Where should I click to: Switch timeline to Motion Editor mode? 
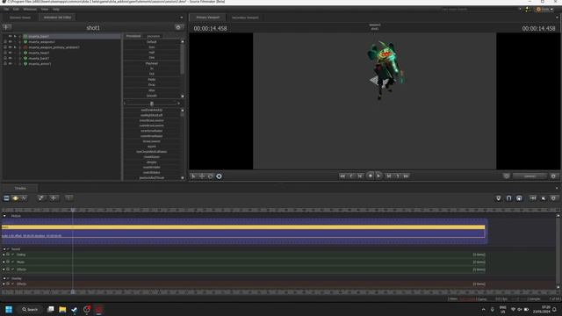click(16, 198)
